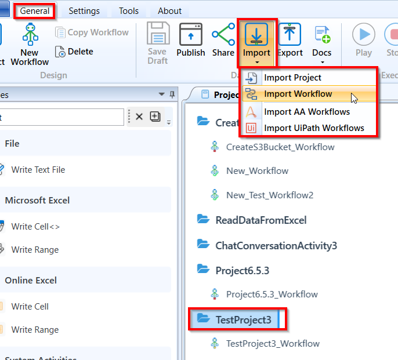This screenshot has height=360, width=398.
Task: Select Write Range under Microsoft Excel
Action: (35, 250)
